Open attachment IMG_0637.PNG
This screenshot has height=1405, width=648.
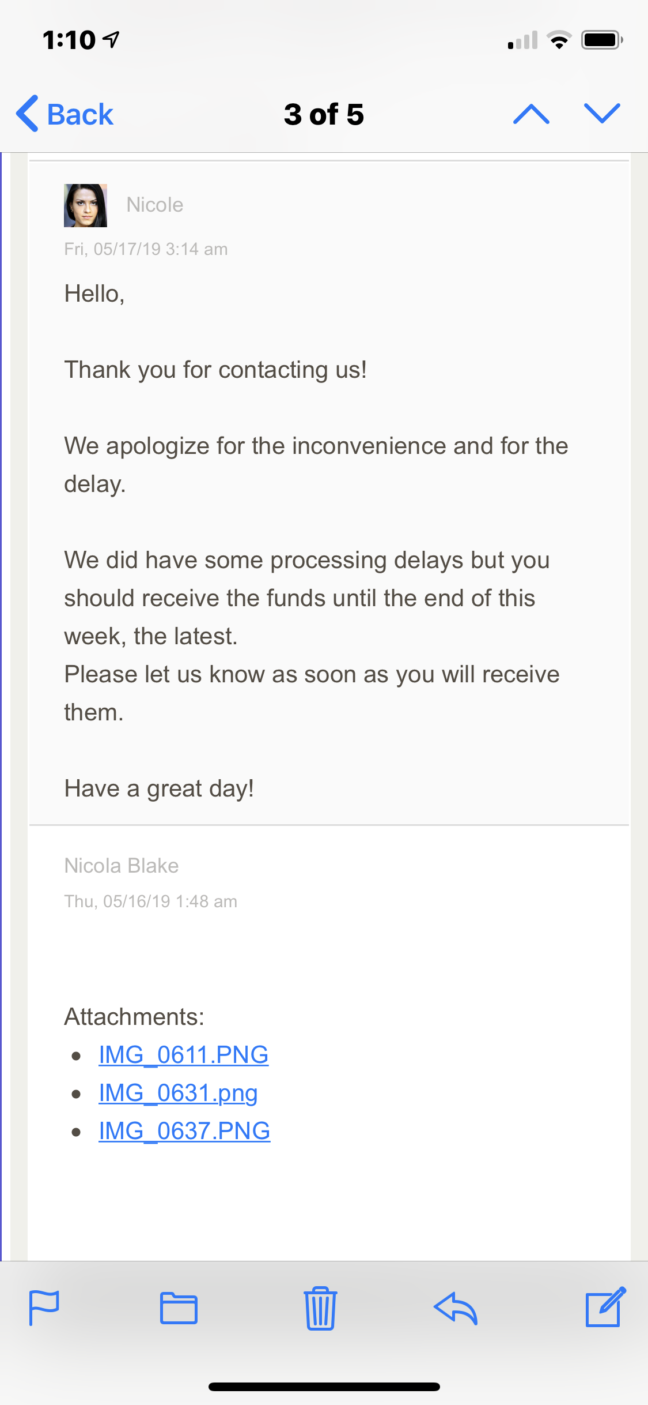coord(184,1131)
